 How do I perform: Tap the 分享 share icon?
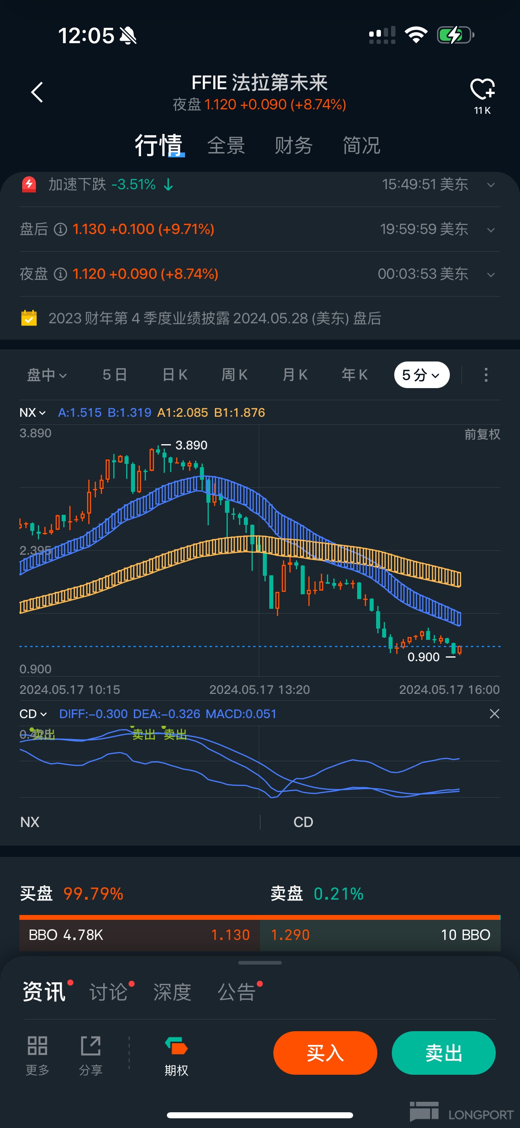coord(91,1046)
